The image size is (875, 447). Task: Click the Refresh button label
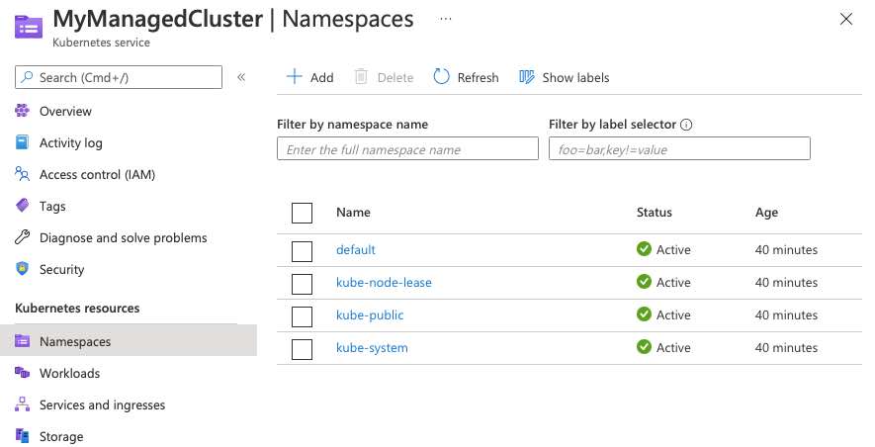click(x=479, y=77)
